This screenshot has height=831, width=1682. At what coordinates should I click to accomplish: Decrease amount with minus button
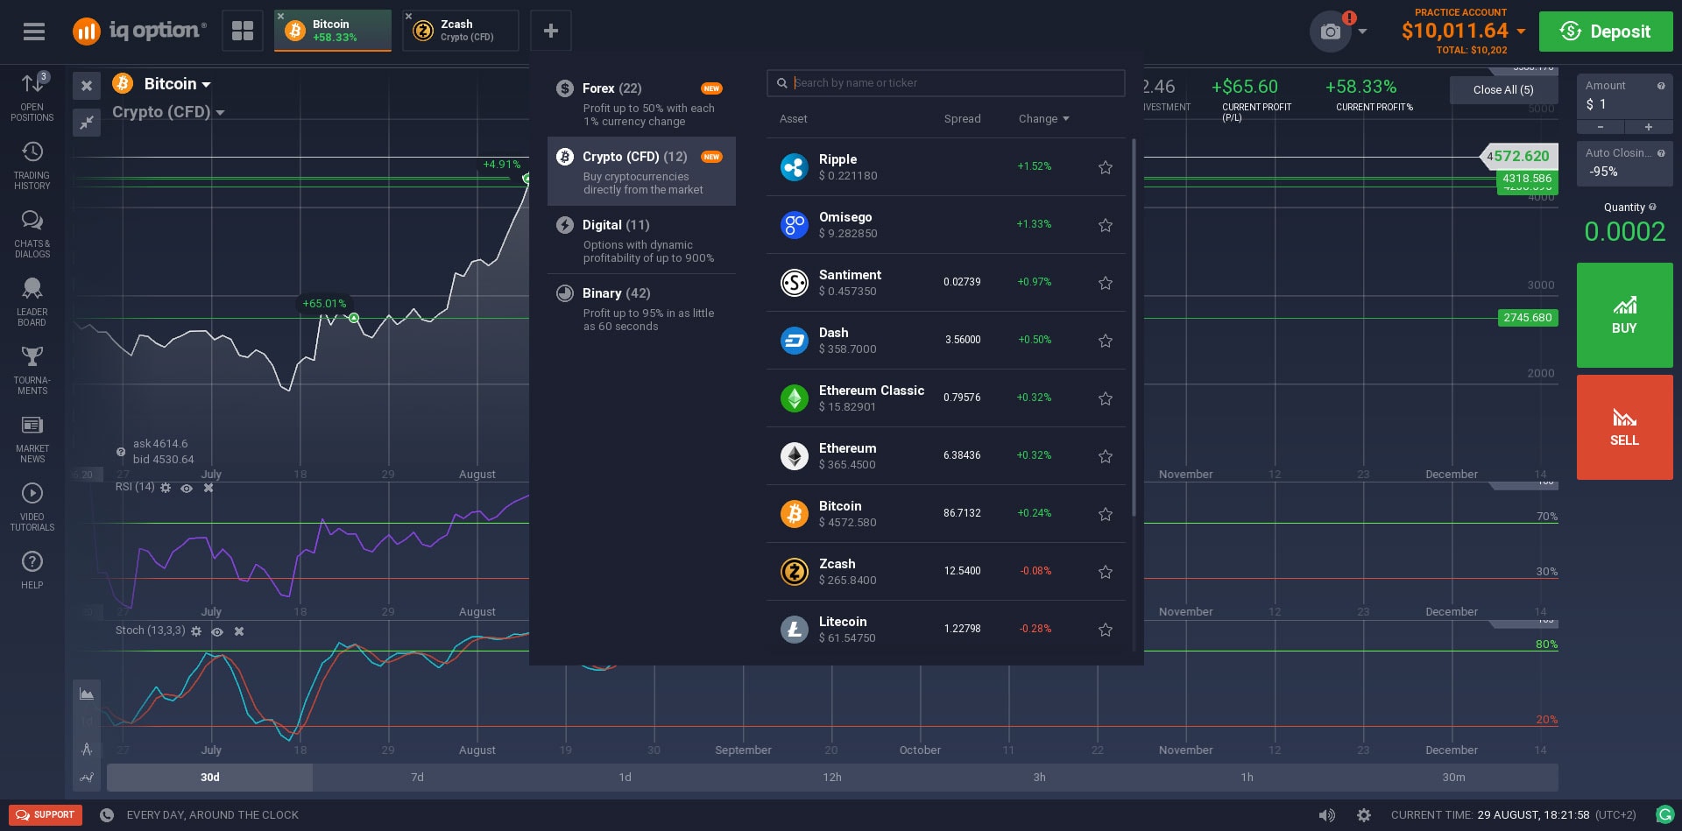(1600, 128)
